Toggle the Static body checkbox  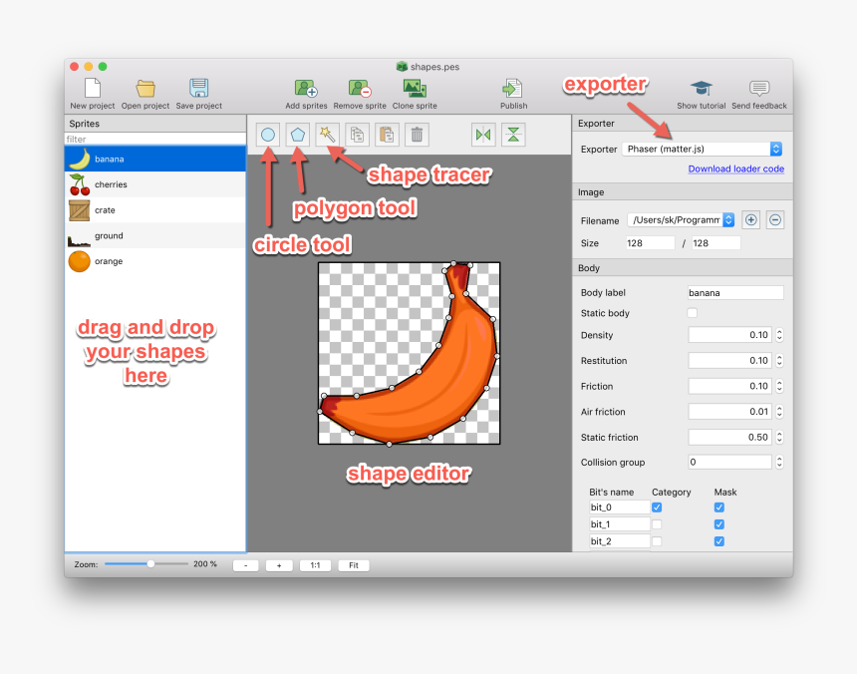click(692, 313)
